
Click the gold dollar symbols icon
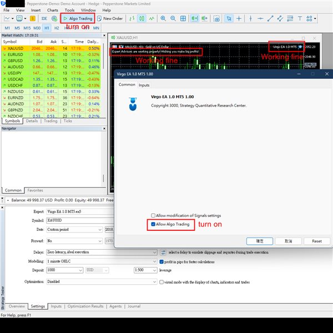[33, 19]
